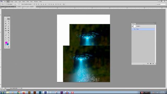The height and width of the screenshot is (94, 167).
Task: Select the Hand tool
Action: pyautogui.click(x=6, y=40)
